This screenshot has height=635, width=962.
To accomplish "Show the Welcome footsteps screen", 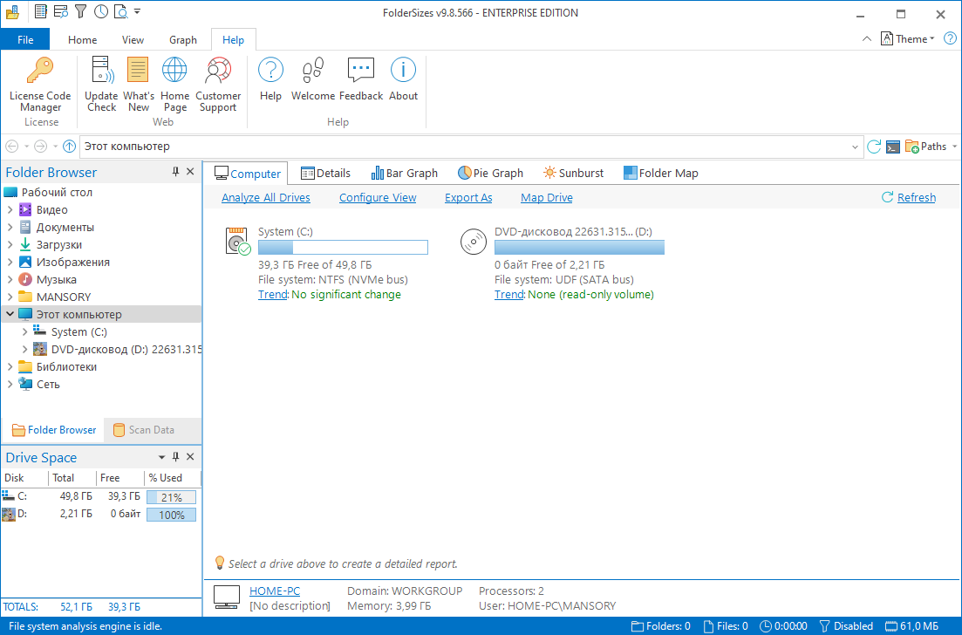I will 313,79.
